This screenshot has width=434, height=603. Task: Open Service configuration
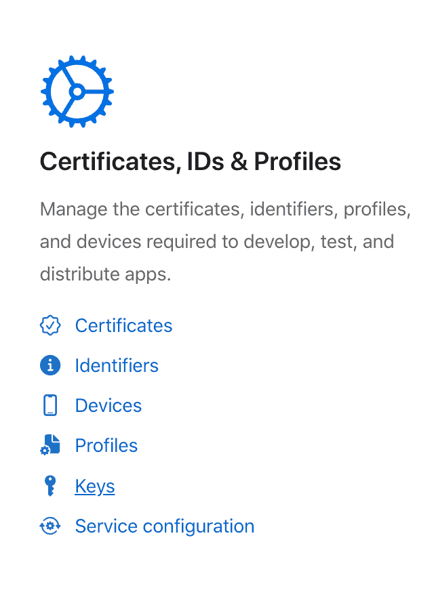coord(164,526)
